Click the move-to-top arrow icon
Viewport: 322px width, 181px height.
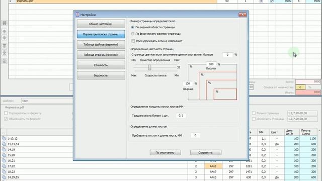[5, 46]
